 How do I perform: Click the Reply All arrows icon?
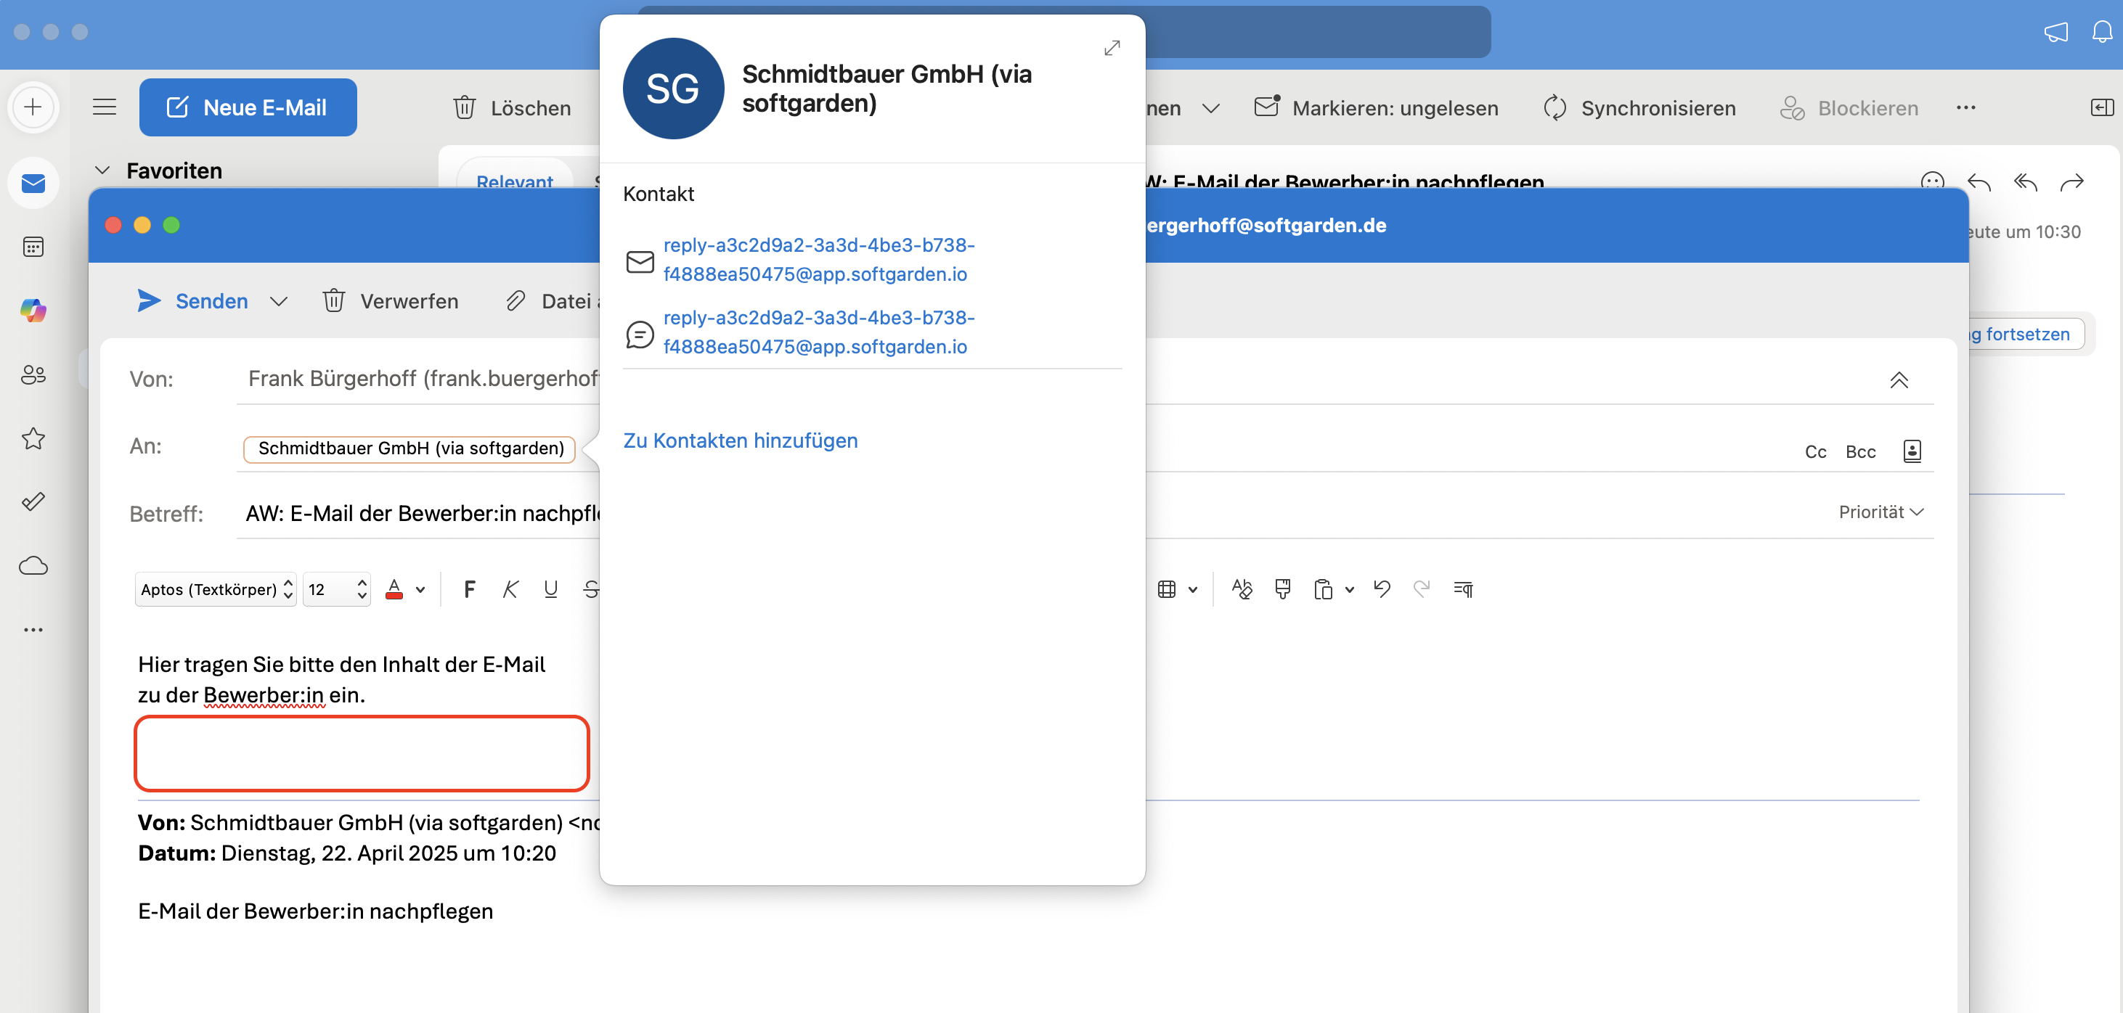coord(2025,182)
